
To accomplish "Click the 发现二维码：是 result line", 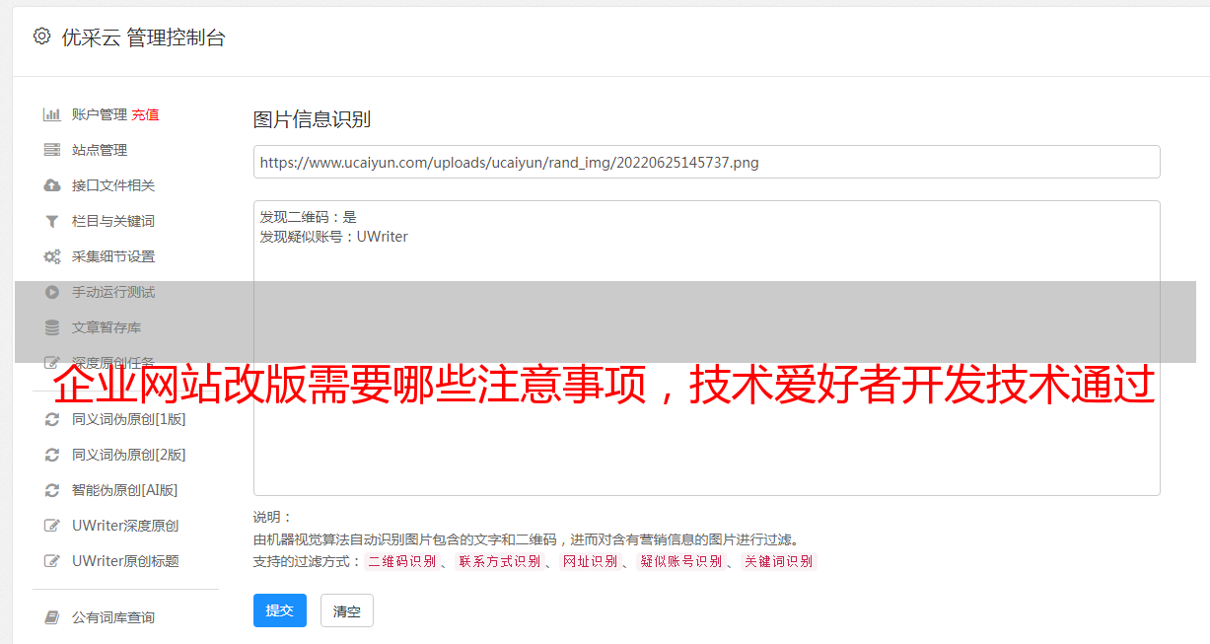I will 309,217.
